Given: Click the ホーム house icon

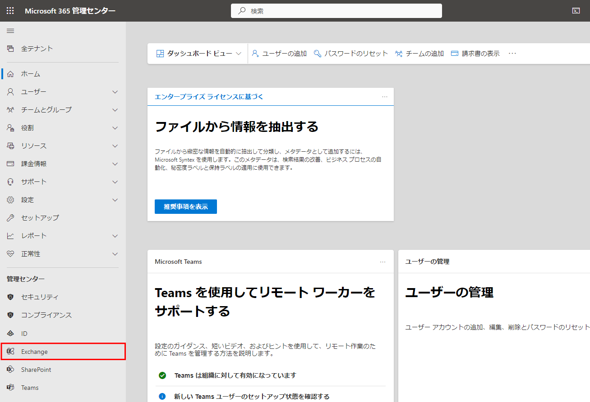Looking at the screenshot, I should (10, 74).
